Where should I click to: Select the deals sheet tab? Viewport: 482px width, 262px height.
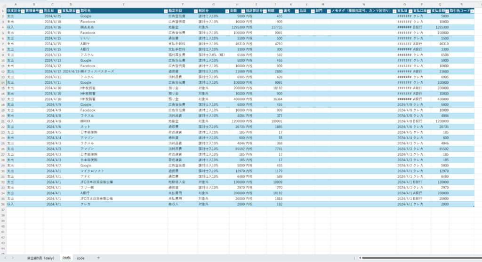pyautogui.click(x=66, y=258)
